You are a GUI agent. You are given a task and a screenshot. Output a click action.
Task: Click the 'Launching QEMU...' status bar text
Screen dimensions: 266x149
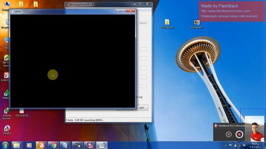[x=94, y=120]
